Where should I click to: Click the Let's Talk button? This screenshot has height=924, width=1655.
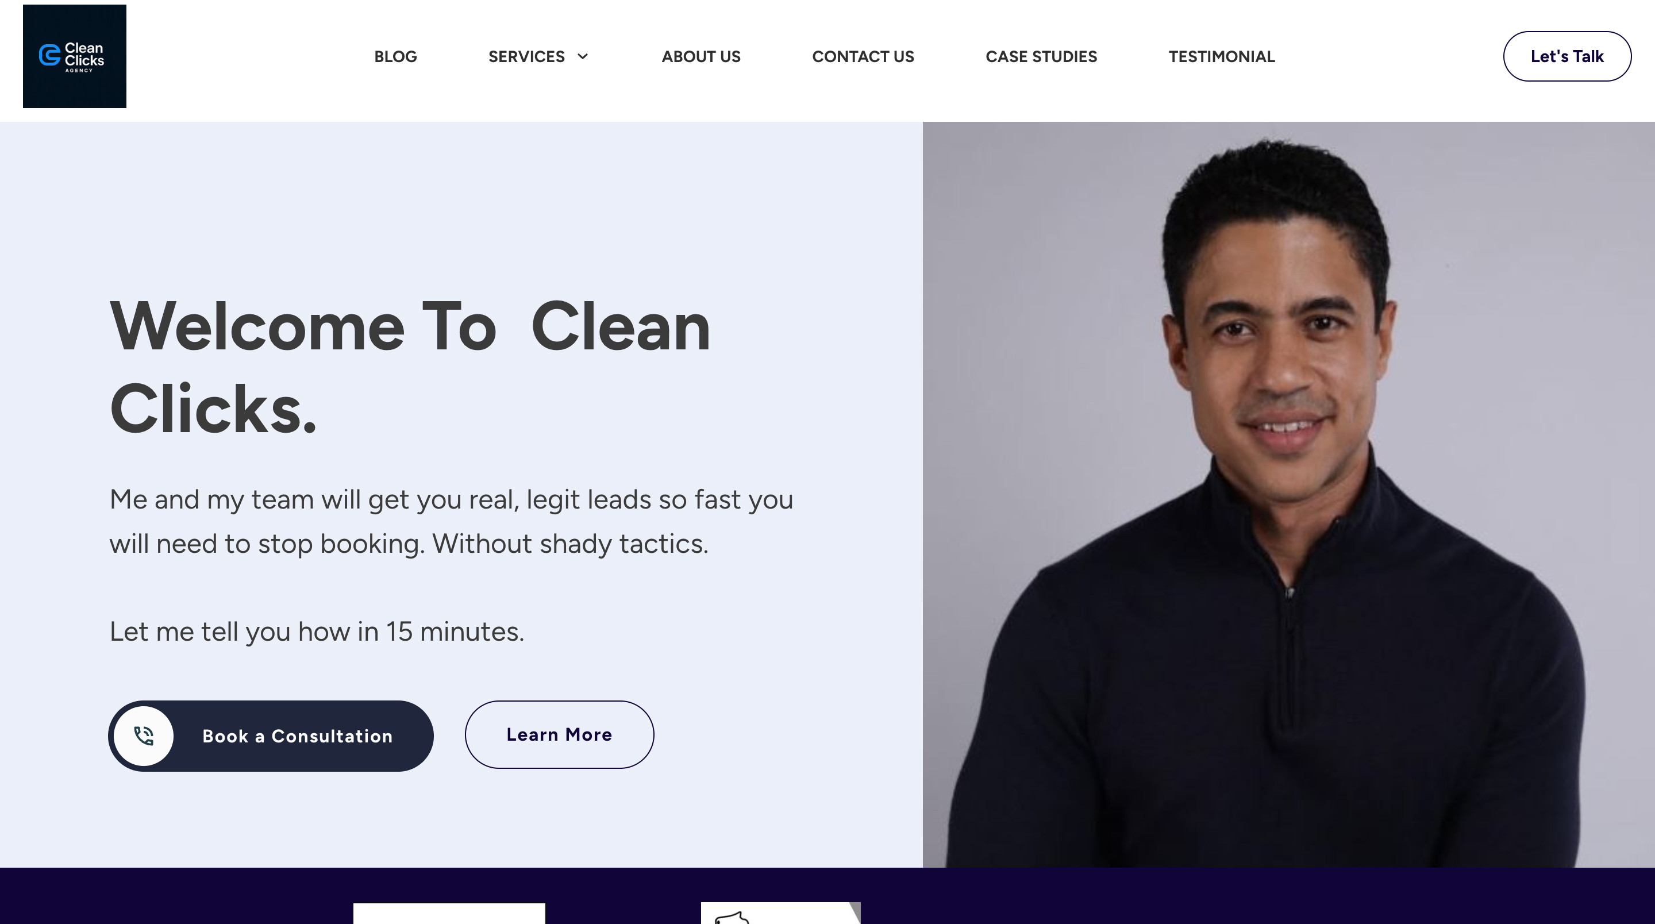[1567, 56]
